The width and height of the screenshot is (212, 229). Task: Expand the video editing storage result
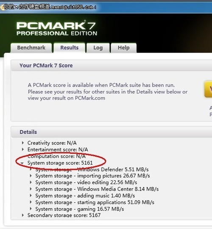(31, 182)
